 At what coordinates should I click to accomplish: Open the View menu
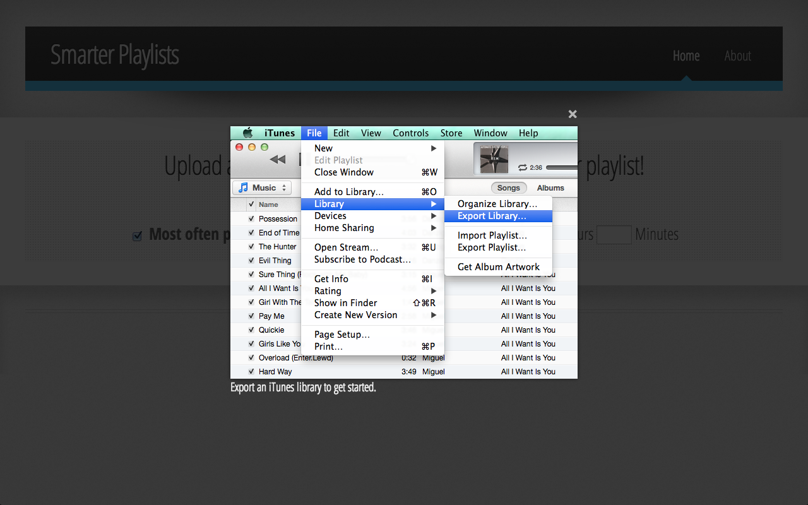[371, 133]
